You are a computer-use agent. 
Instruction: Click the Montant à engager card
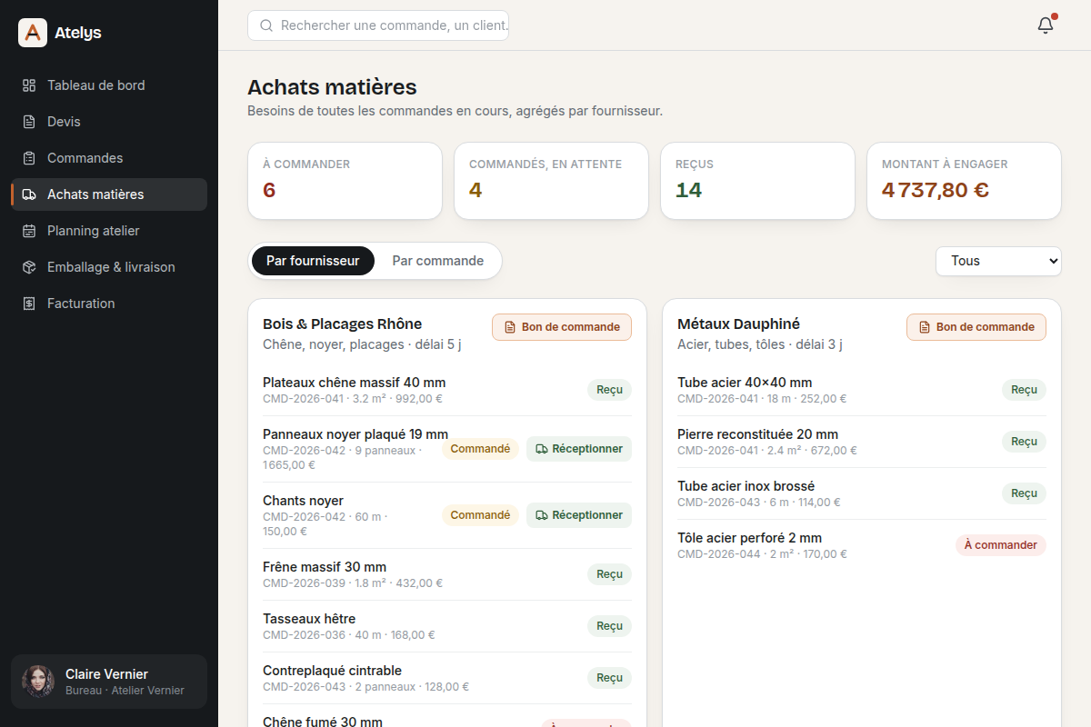(x=964, y=181)
